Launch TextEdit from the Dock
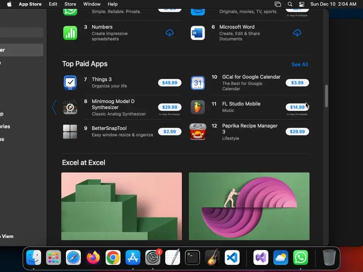 pyautogui.click(x=173, y=257)
